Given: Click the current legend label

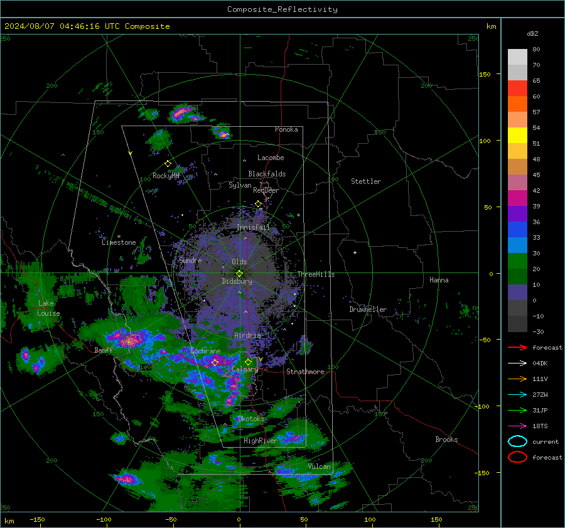Looking at the screenshot, I should coord(546,441).
